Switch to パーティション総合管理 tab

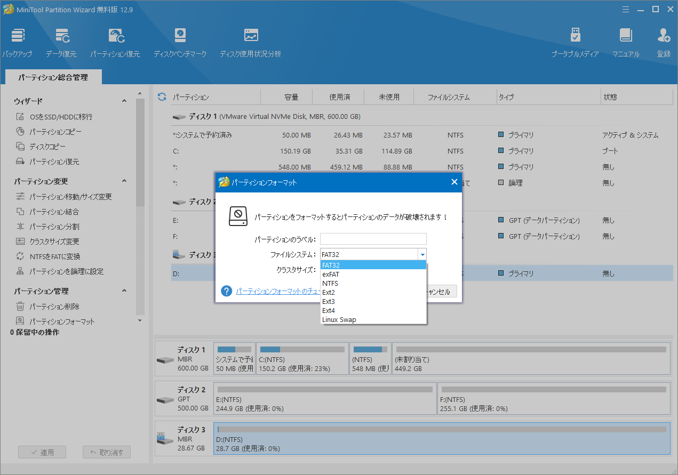click(x=53, y=77)
